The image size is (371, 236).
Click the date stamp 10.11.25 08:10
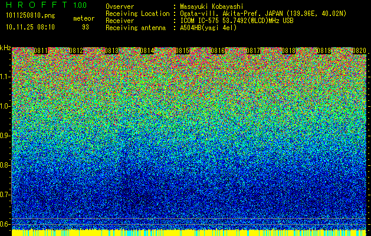coord(30,27)
